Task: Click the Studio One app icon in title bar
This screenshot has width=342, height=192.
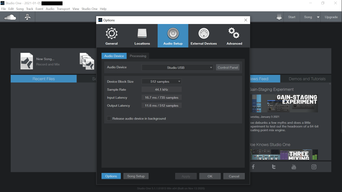Action: click(2, 3)
